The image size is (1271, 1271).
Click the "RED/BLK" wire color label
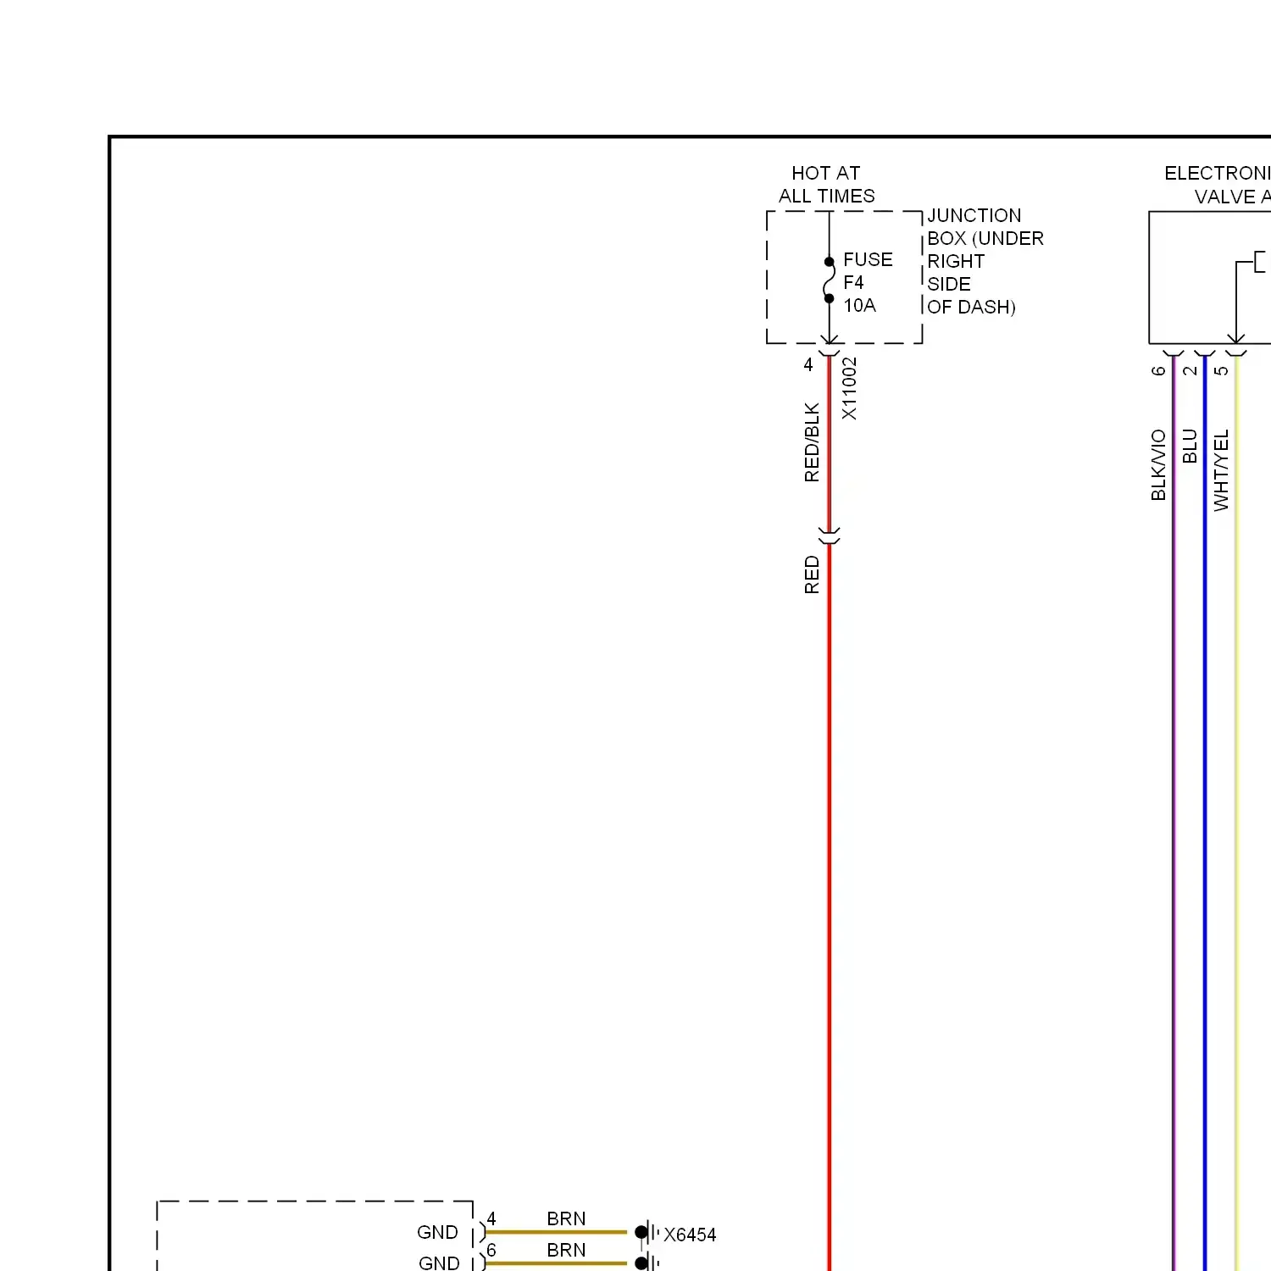(x=812, y=442)
